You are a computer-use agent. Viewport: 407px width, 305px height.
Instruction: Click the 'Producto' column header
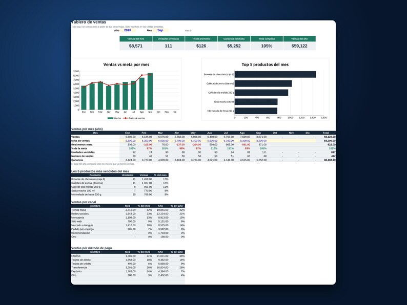95,175
